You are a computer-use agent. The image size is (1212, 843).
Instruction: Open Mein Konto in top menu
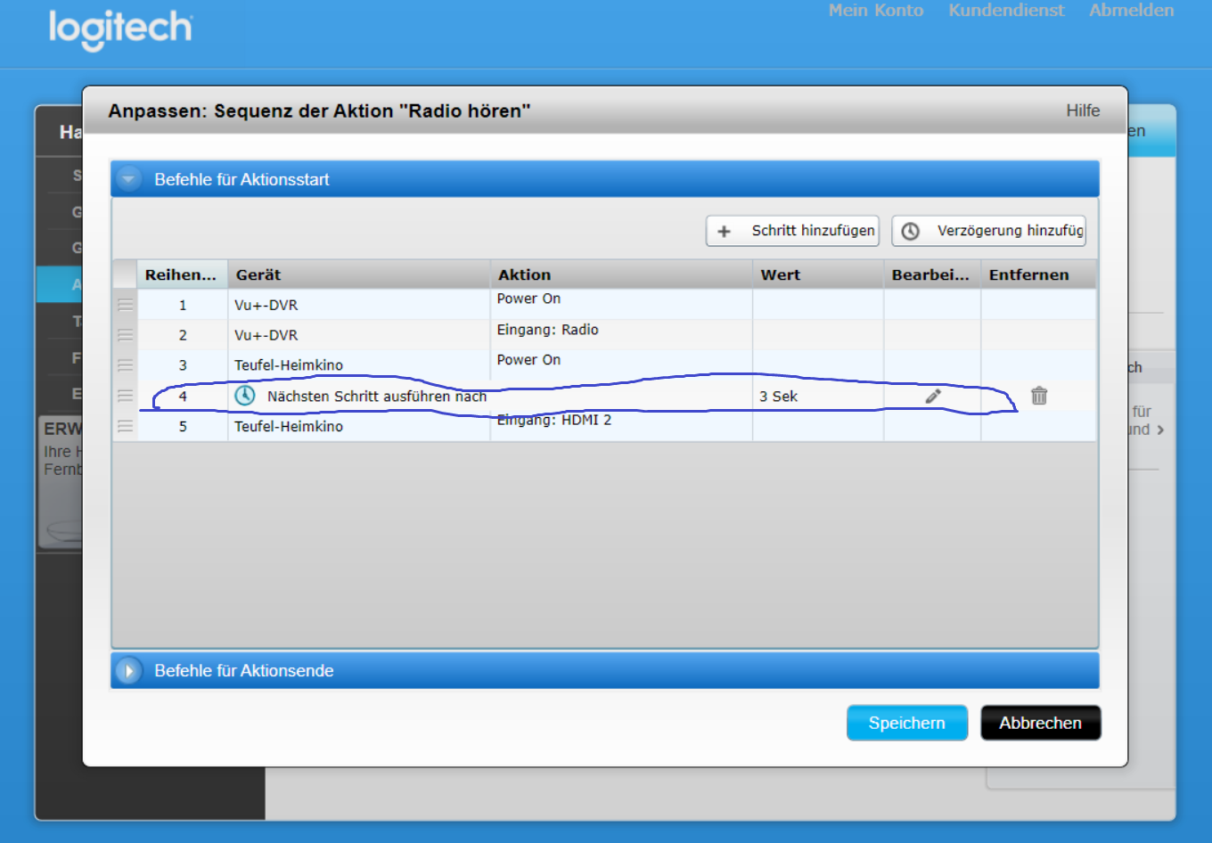tap(875, 11)
